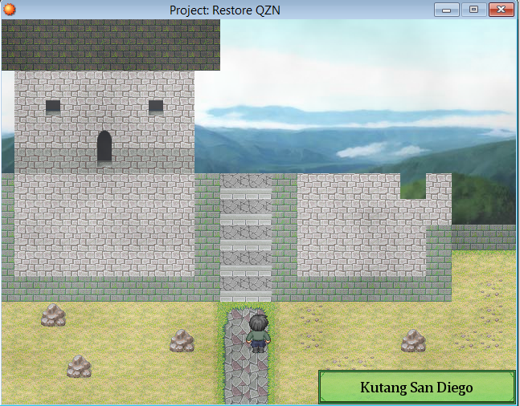Click the dark-haired player character sprite
520x406 pixels.
pos(258,334)
